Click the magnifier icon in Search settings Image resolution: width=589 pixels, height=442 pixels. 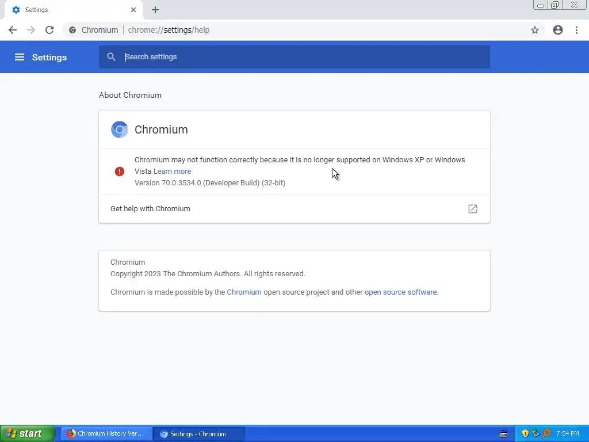coord(111,57)
